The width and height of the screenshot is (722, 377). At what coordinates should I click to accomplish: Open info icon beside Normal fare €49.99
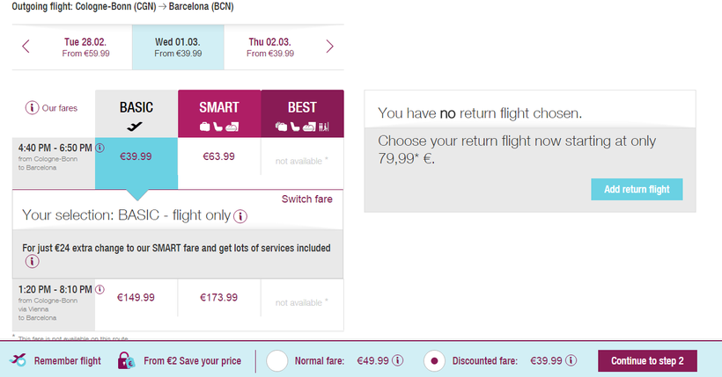click(398, 360)
